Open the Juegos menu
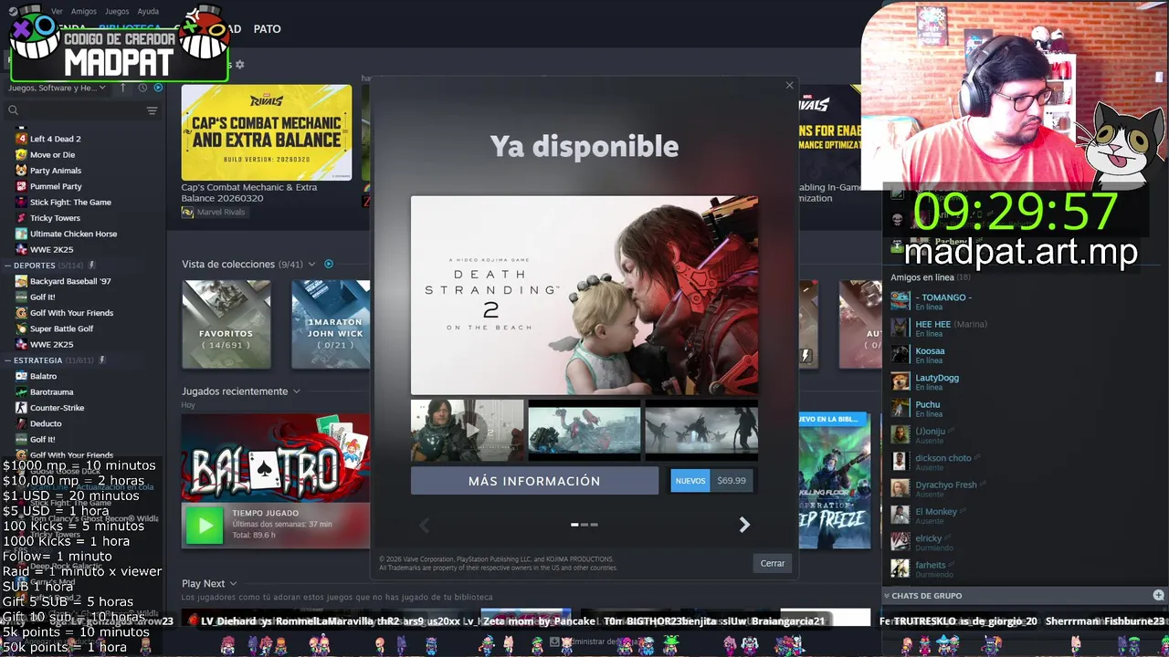 117,12
